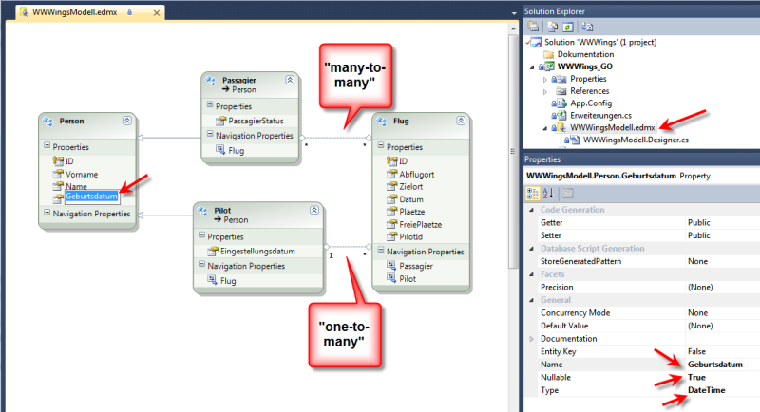This screenshot has width=760, height=412.
Task: Collapse Properties section in Person entity
Action: pos(47,145)
